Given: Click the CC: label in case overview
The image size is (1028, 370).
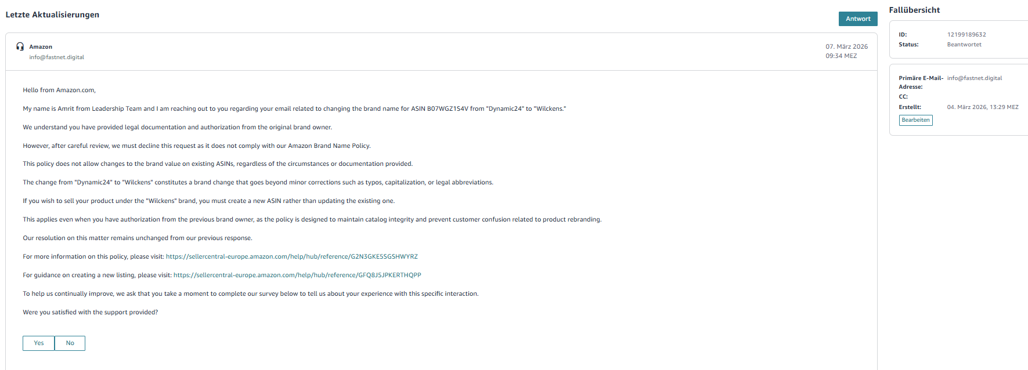Looking at the screenshot, I should (903, 97).
